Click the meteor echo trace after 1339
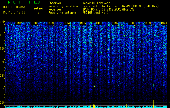Viewport: 170px width, 108px height. point(154,85)
